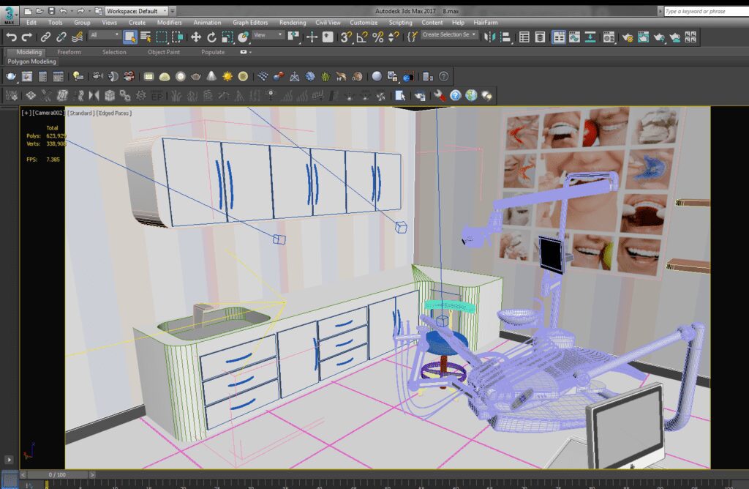Open the Material Editor
Viewport: 749px width, 489px height.
(609, 37)
